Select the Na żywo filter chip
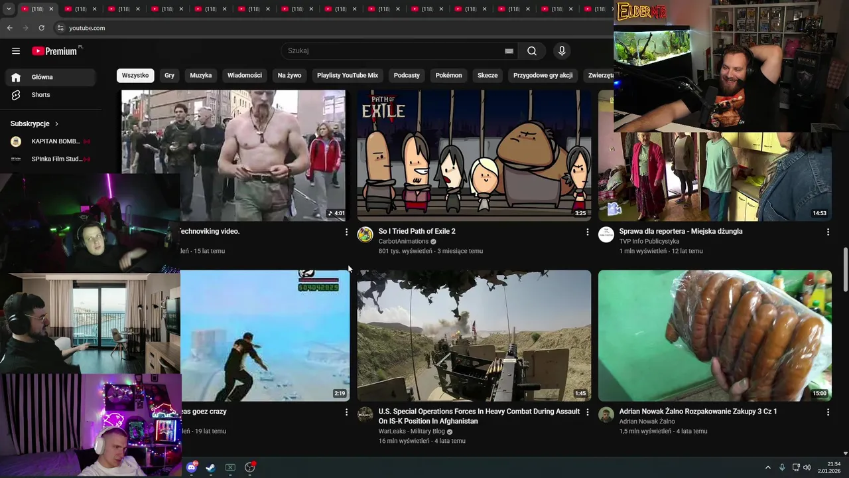 tap(289, 76)
